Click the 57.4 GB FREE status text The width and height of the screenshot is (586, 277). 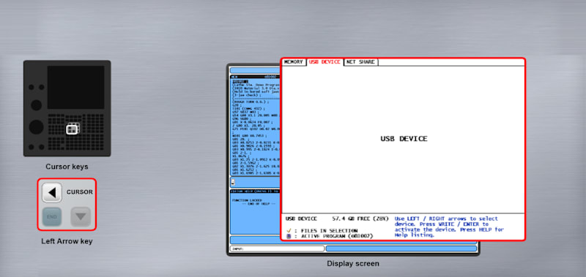(x=360, y=219)
